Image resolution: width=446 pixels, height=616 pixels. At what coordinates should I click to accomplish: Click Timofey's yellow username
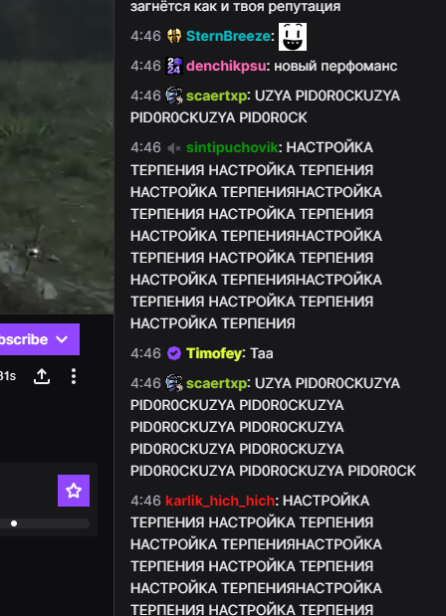pyautogui.click(x=214, y=353)
